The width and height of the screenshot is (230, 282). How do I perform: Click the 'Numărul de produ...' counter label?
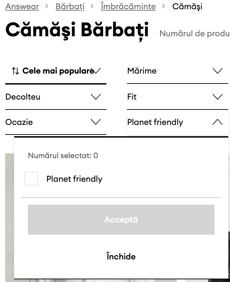194,34
